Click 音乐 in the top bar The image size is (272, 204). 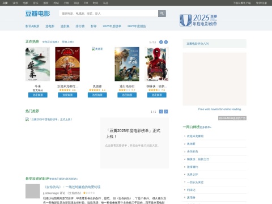36,3
